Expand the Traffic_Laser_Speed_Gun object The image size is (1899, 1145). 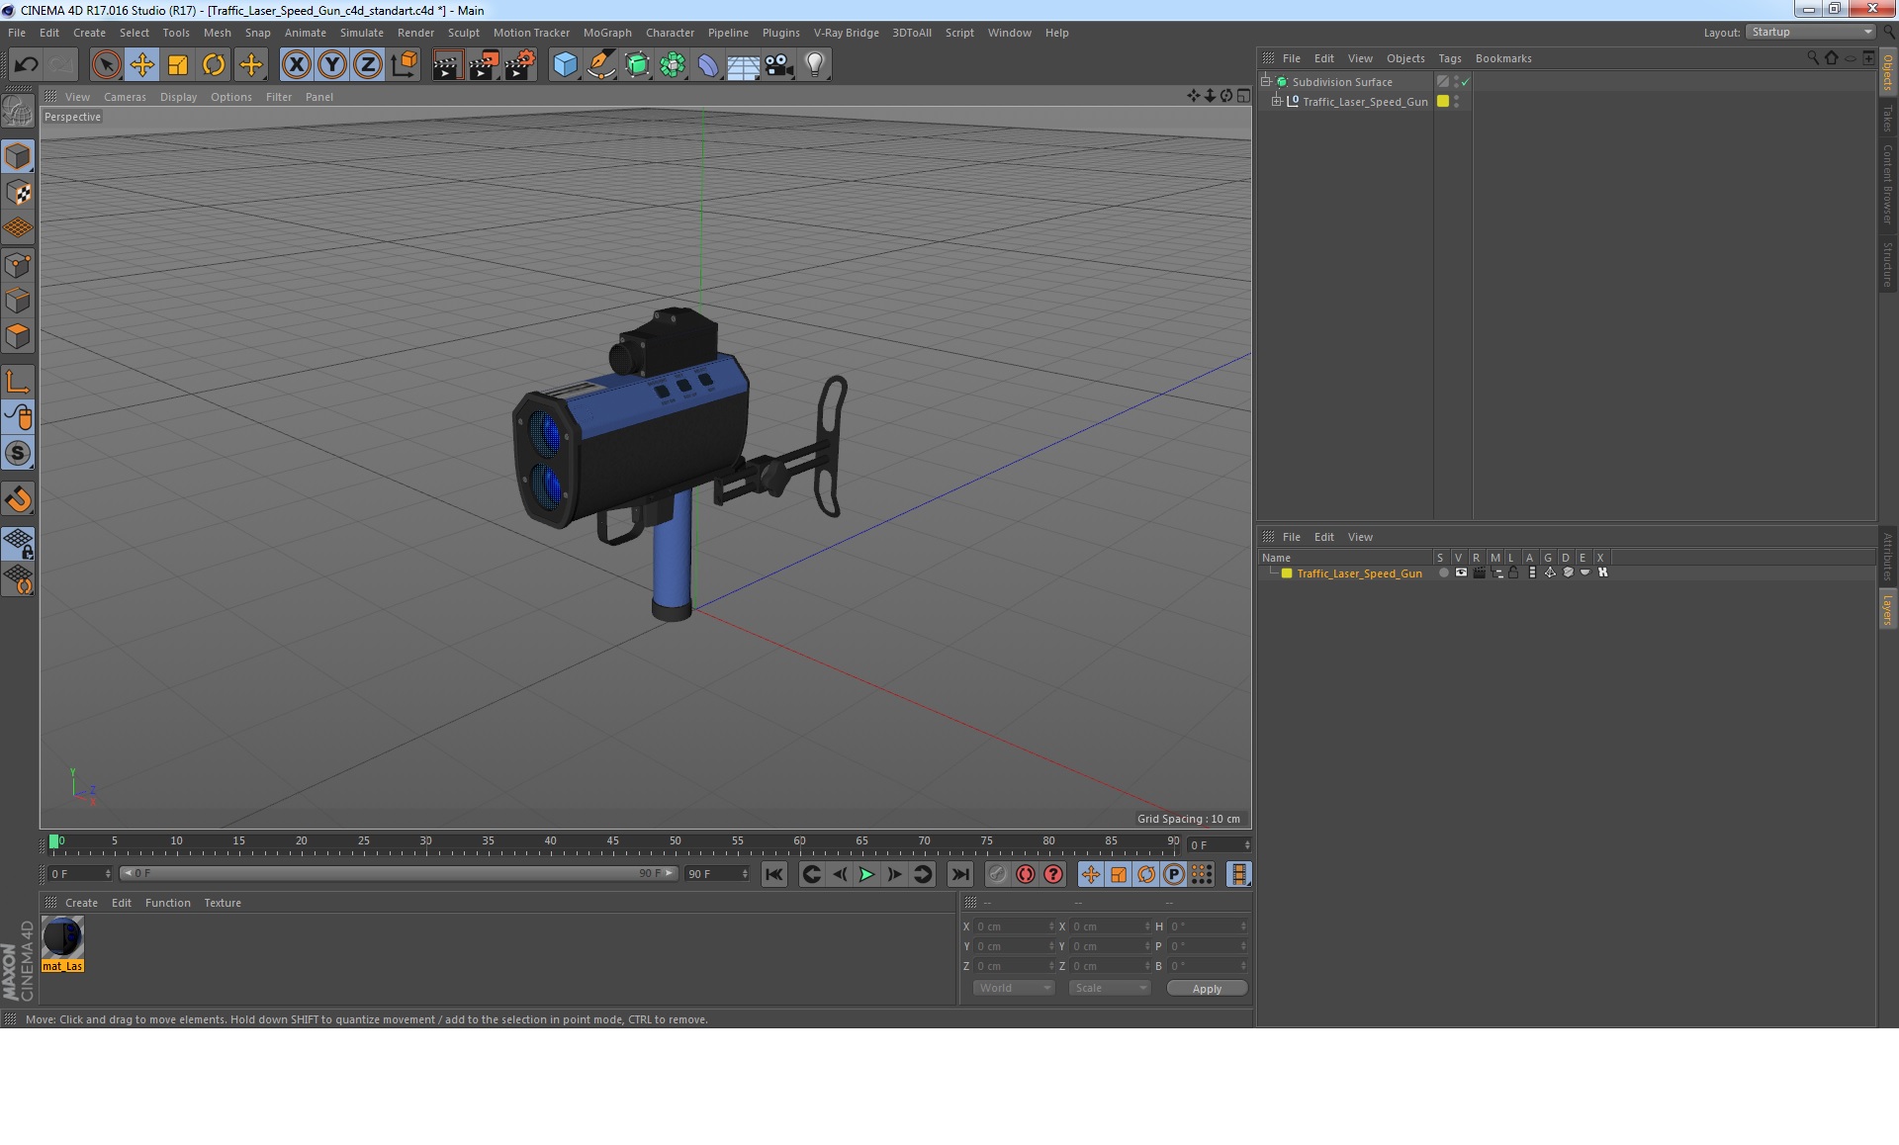click(x=1276, y=101)
